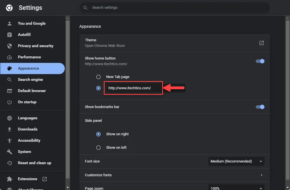Click the Performance gauge icon
290x190 pixels.
tap(10, 57)
